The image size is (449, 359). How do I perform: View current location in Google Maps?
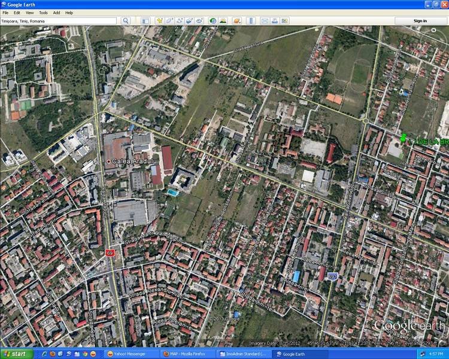pos(284,20)
